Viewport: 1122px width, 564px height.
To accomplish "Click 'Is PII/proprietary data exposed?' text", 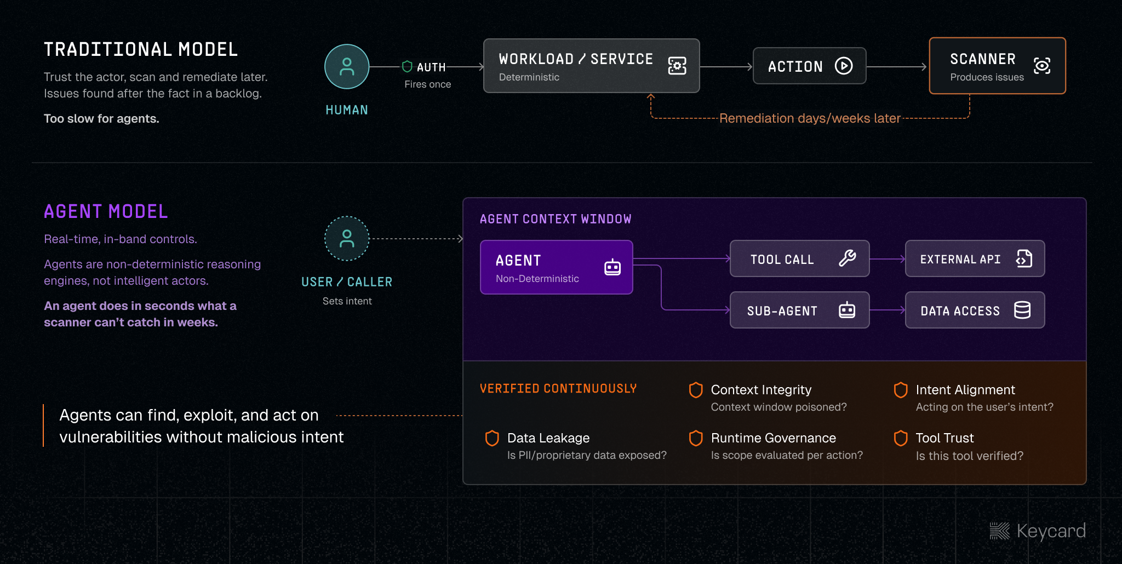I will point(587,455).
